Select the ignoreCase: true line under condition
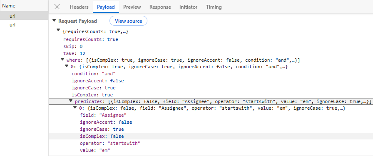373x156 pixels. point(94,88)
